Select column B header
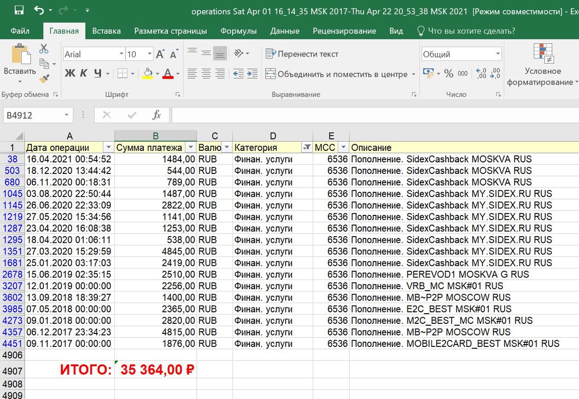579x399 pixels. point(155,136)
